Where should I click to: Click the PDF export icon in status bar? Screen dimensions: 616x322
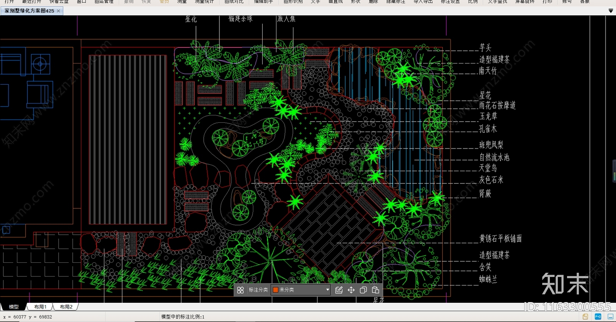click(x=585, y=317)
